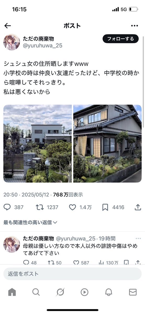Open the video play tab
Image resolution: width=145 pixels, height=314 pixels.
tap(85, 292)
